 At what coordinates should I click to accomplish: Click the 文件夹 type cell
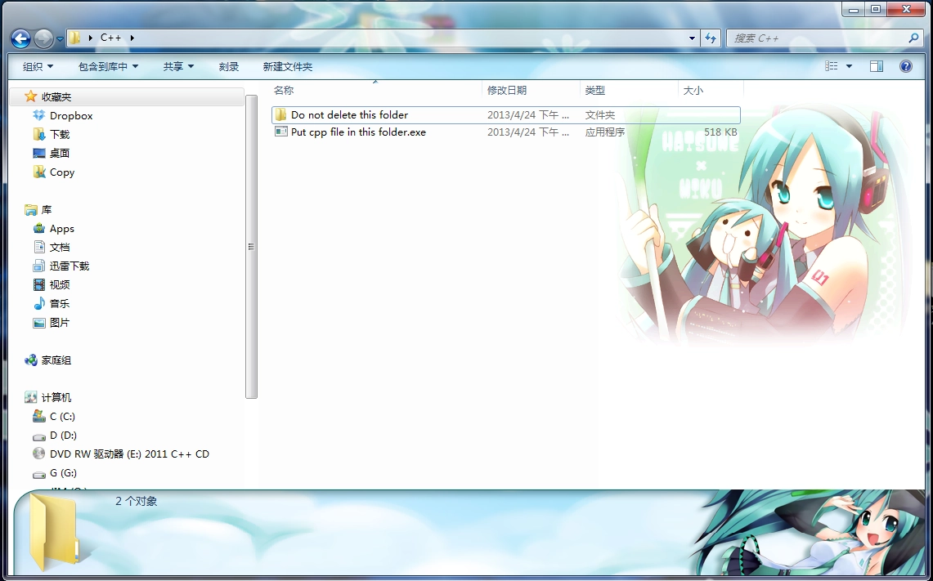pyautogui.click(x=600, y=114)
